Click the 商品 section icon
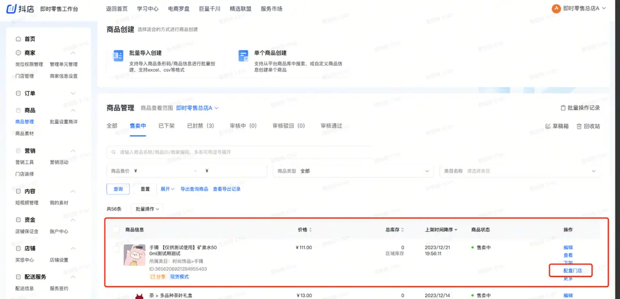 coord(19,110)
